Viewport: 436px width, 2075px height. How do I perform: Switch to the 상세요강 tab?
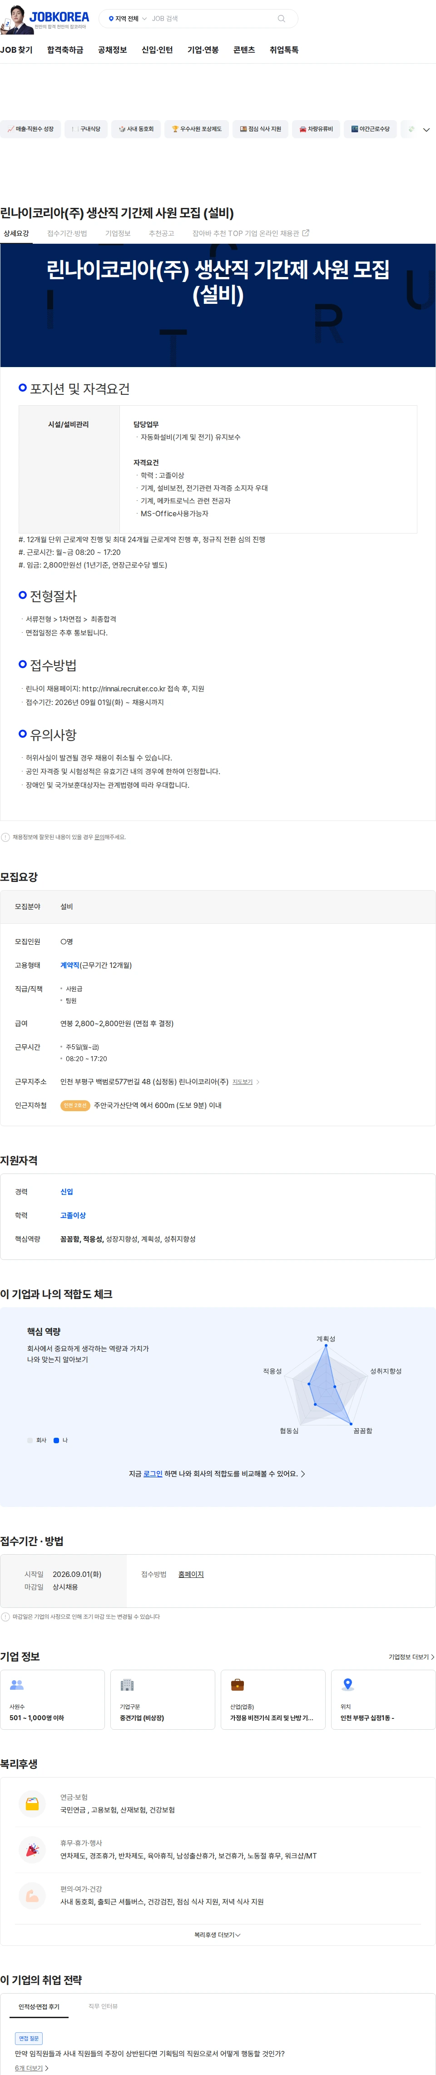(16, 234)
